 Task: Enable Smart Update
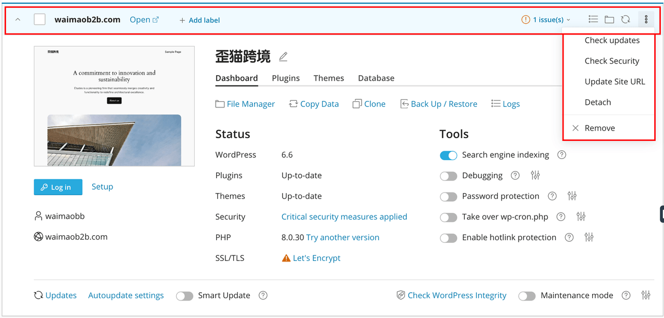tap(184, 295)
